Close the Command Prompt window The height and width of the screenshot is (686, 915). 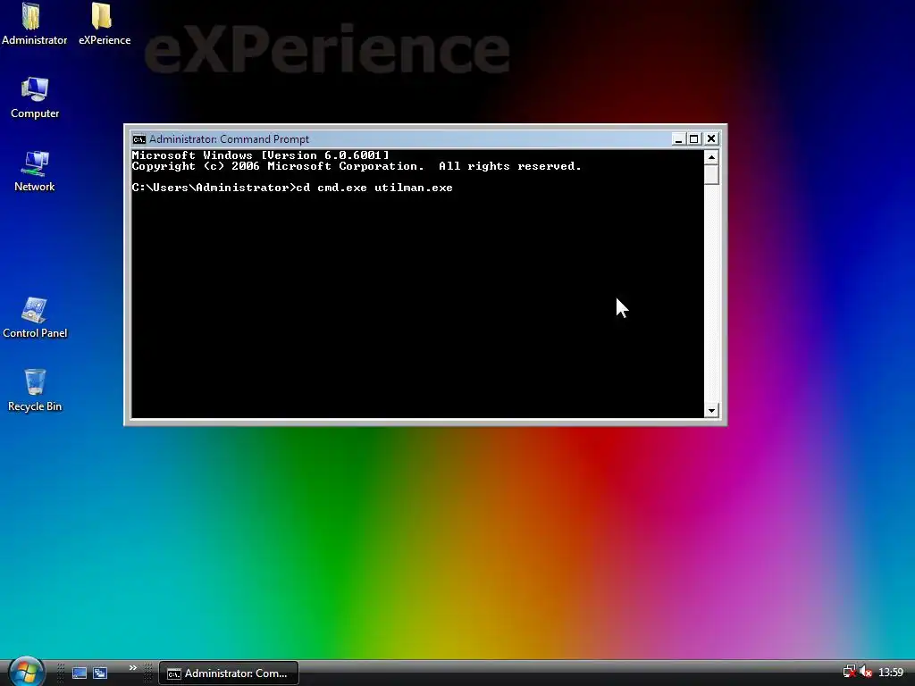click(x=711, y=138)
